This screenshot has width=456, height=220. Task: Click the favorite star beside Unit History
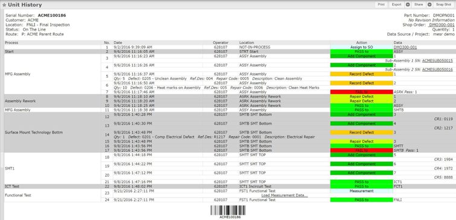point(4,5)
